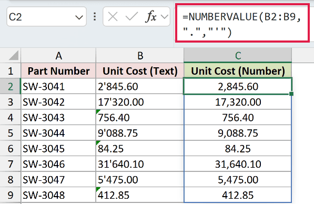Click the Unit Cost (Number) header cell
The image size is (314, 204).
coord(238,71)
